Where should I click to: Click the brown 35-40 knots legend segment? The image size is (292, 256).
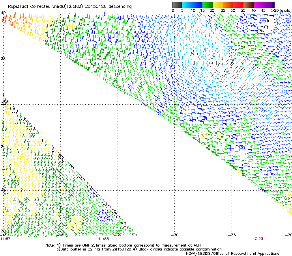(x=249, y=5)
